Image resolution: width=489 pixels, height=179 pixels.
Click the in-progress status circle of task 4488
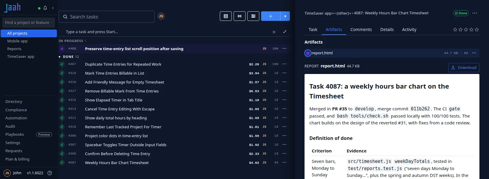62,49
